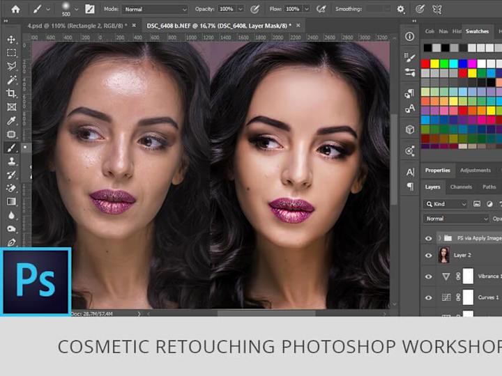
Task: Toggle pressure for size icon
Action: pos(420,9)
